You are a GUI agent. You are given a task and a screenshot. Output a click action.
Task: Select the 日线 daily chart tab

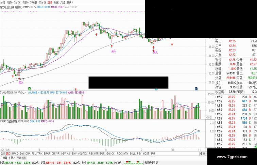pyautogui.click(x=50, y=2)
